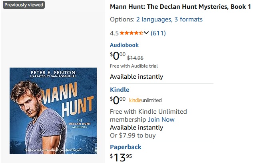Click the Or $7.99 to buy text

coord(133,135)
